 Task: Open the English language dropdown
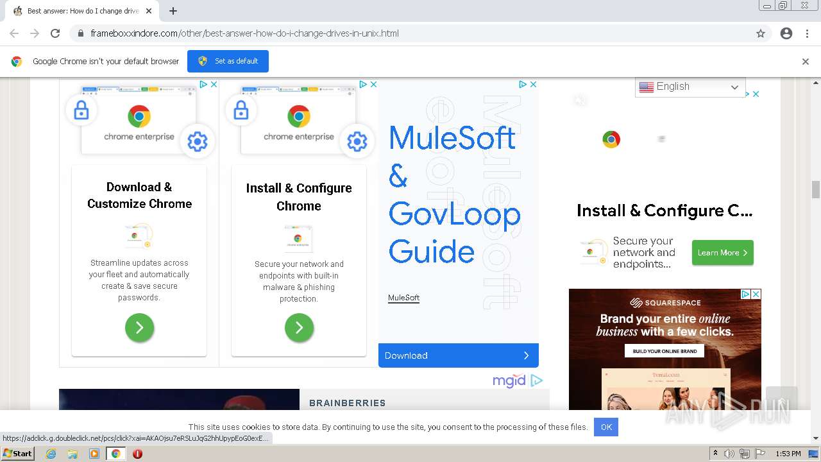coord(690,87)
